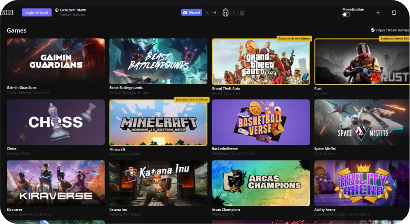Open the Gaimin Guardians game tile
Image resolution: width=410 pixels, height=224 pixels.
[56, 61]
